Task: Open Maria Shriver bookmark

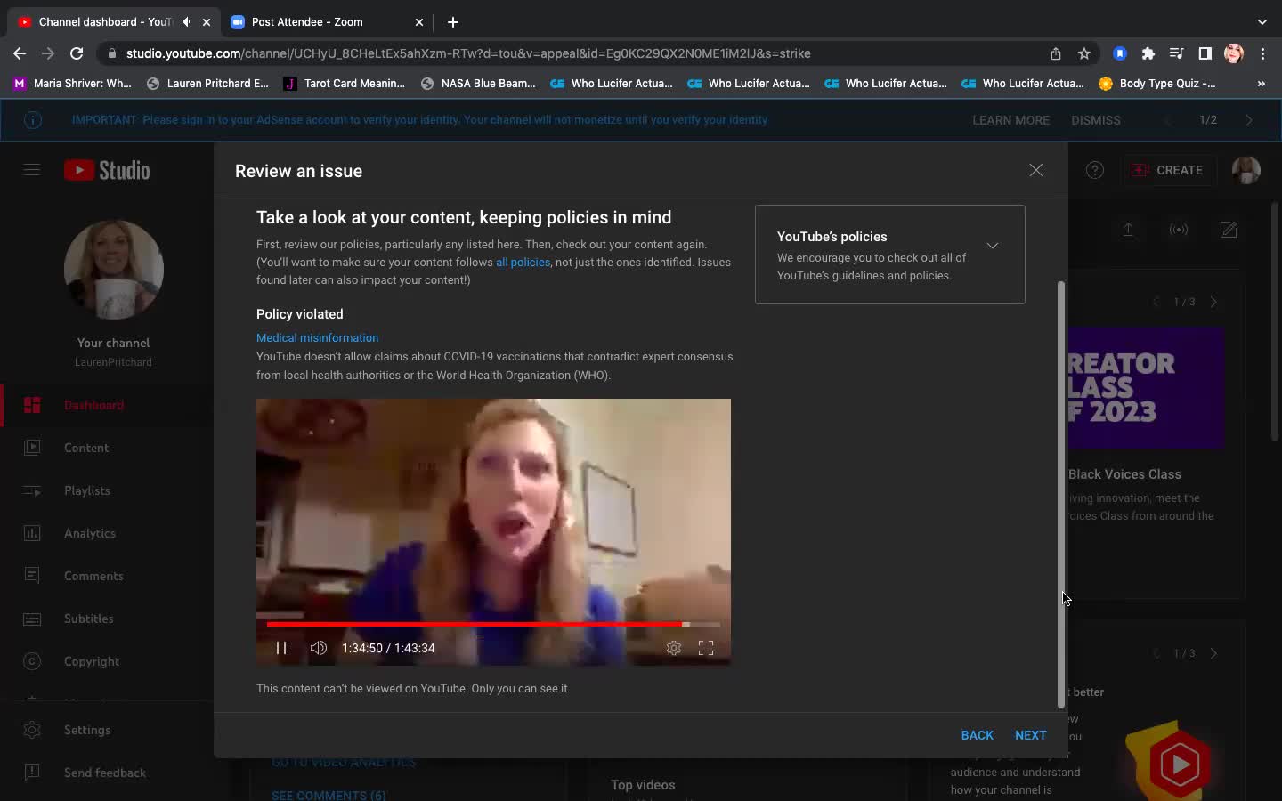Action: pos(72,84)
